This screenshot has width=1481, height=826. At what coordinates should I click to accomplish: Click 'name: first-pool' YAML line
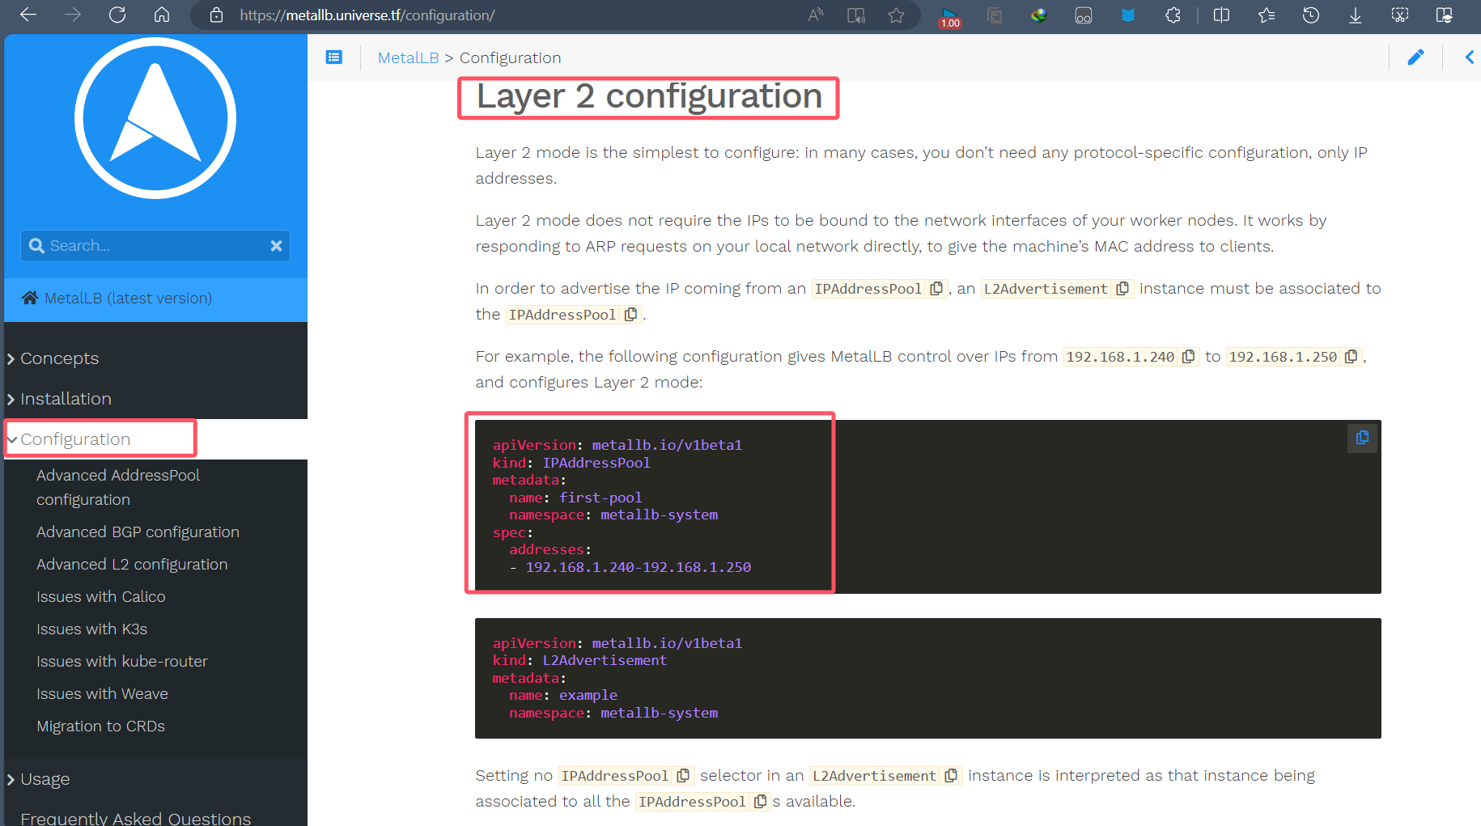click(575, 498)
